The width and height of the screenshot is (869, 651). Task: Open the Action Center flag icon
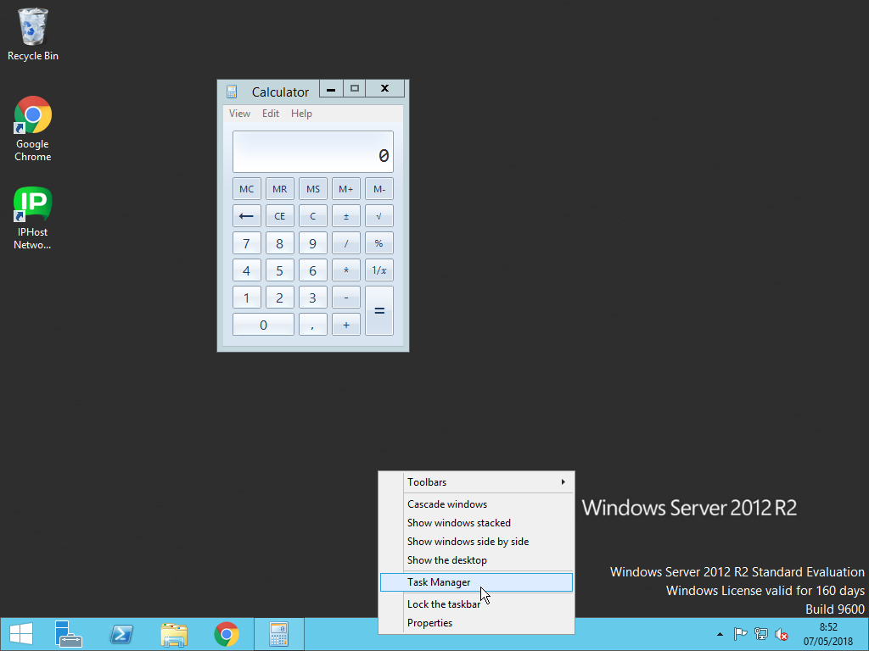(x=740, y=634)
